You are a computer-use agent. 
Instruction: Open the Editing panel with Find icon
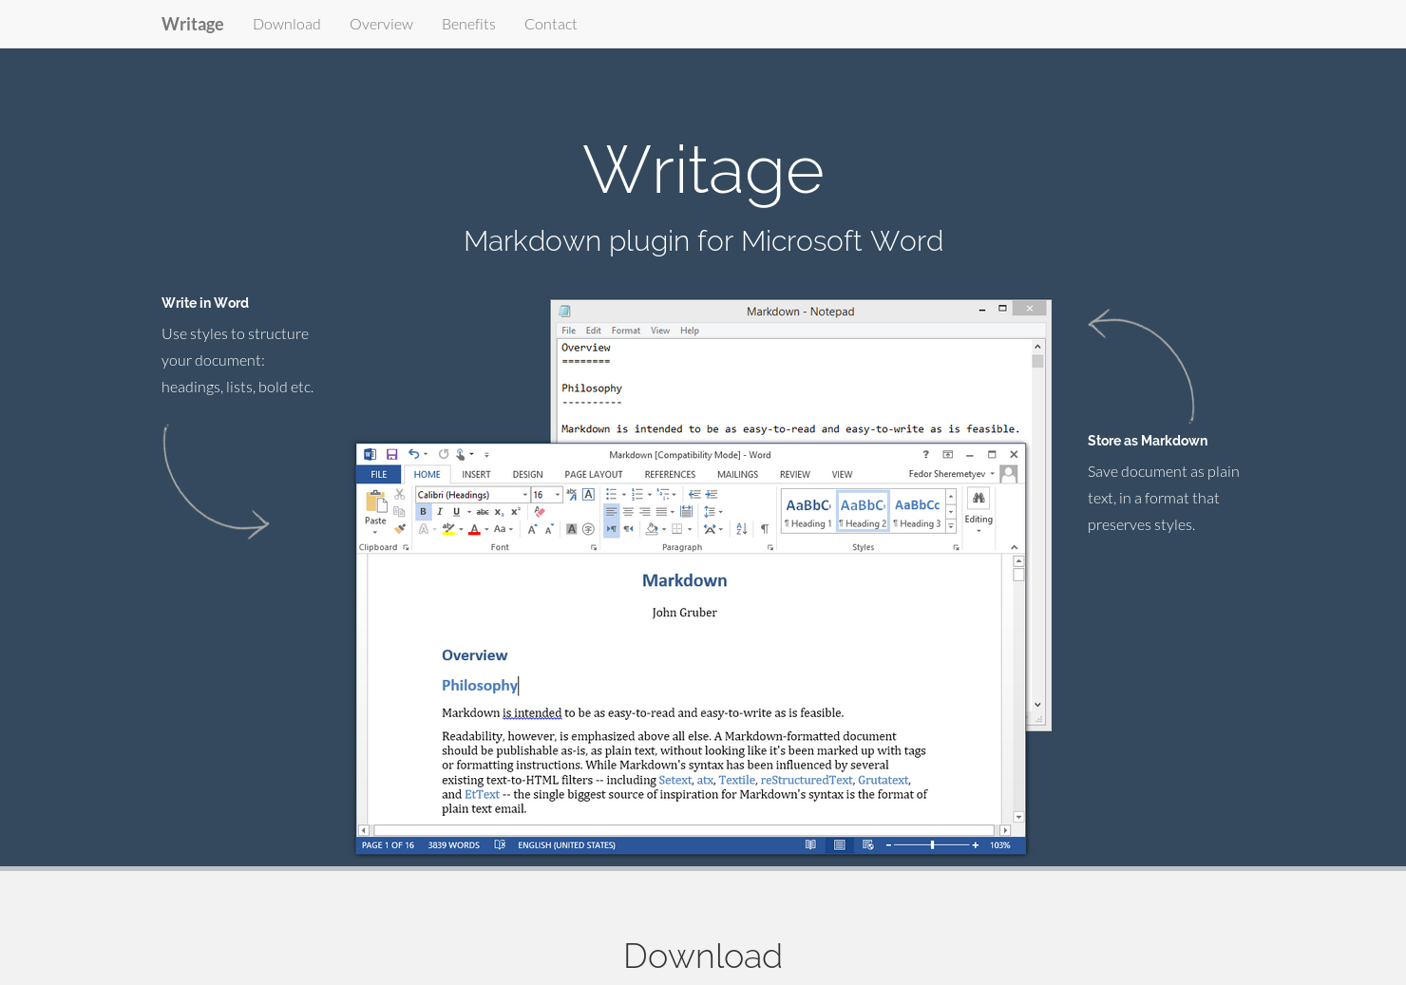[978, 498]
